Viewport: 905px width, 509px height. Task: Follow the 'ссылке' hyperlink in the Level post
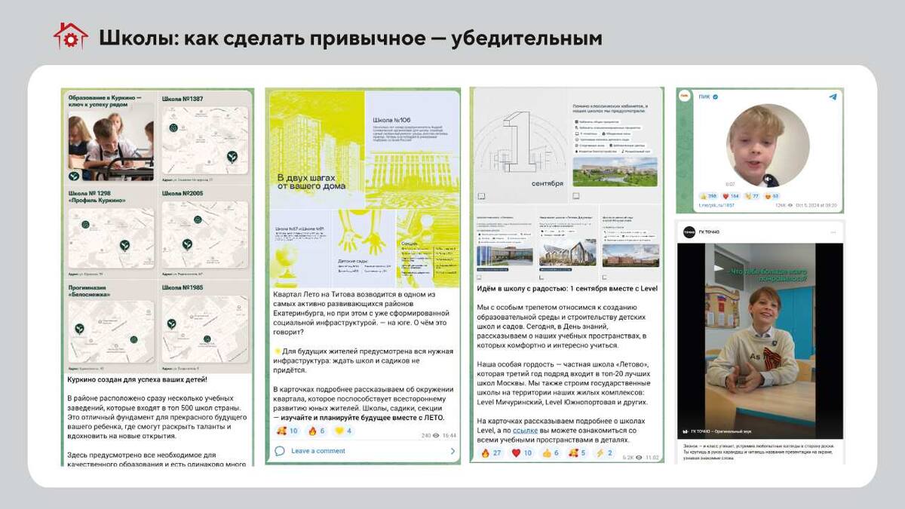coord(525,430)
